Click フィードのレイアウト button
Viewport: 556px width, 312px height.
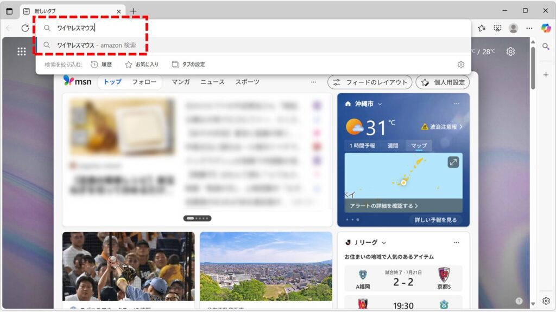point(370,82)
